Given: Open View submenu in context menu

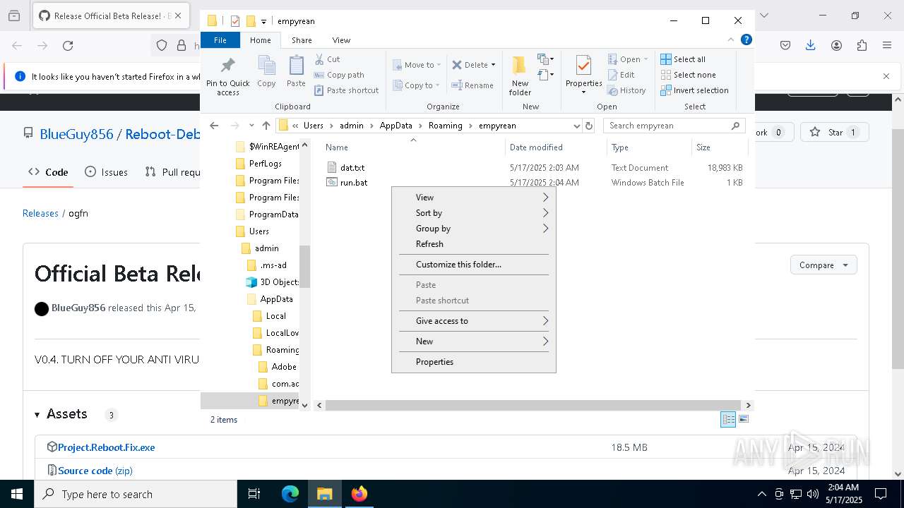Looking at the screenshot, I should [473, 198].
